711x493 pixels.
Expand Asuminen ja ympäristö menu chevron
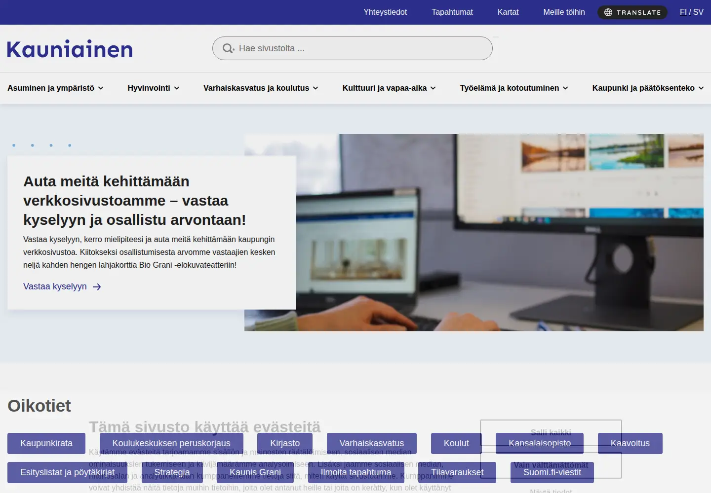[101, 88]
